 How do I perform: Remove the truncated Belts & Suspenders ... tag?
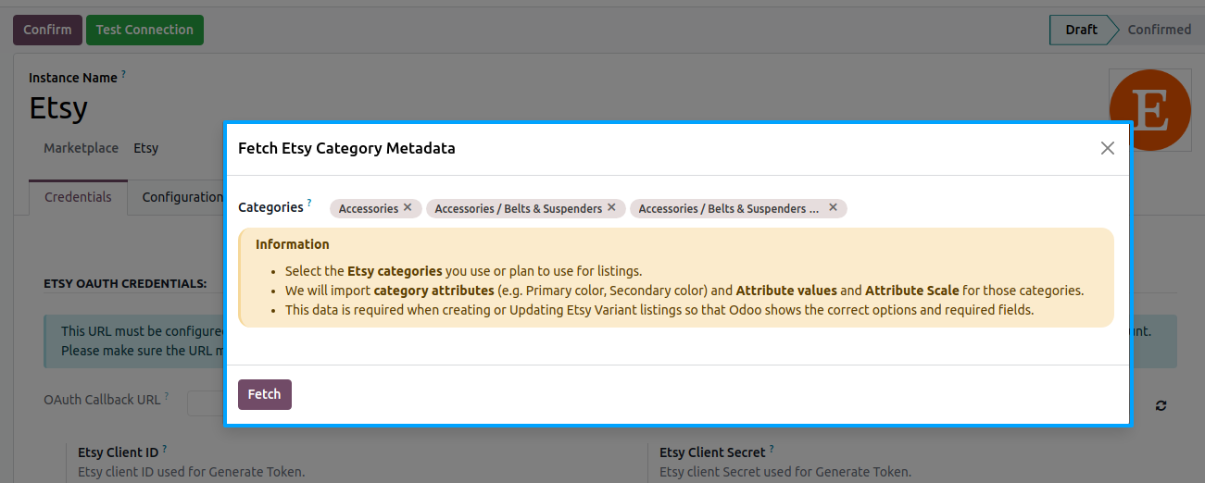pos(833,208)
